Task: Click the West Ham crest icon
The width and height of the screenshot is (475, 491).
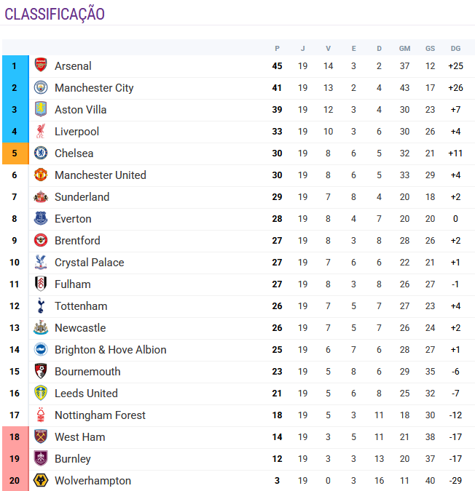Action: pyautogui.click(x=41, y=437)
